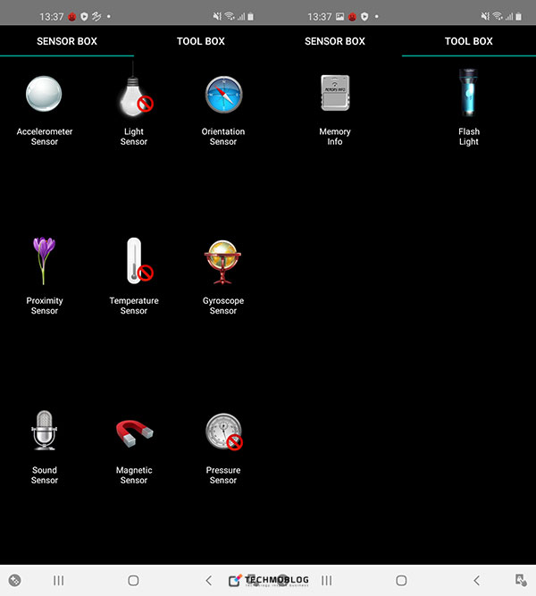Click the "Temperature Sensor" label text

pos(134,306)
